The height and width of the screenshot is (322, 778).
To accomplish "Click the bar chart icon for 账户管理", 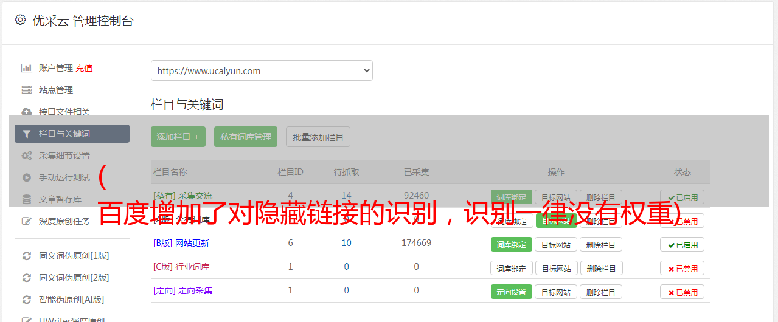I will click(26, 68).
